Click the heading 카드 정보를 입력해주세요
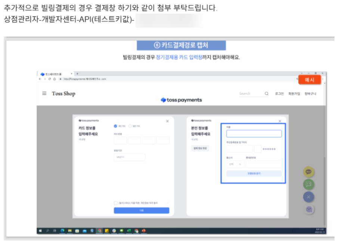Image resolution: width=337 pixels, height=241 pixels. coord(88,131)
